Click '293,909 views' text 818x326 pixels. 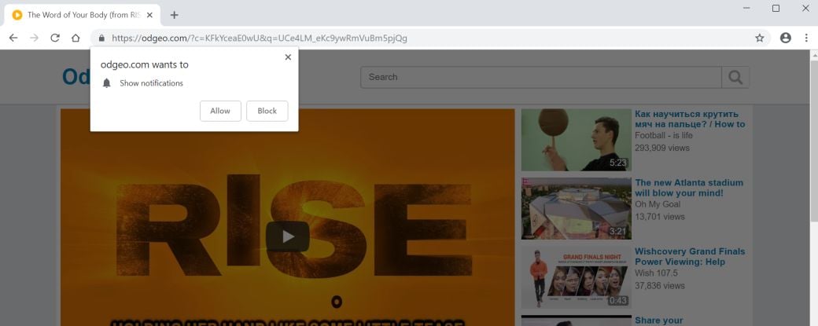pos(662,148)
